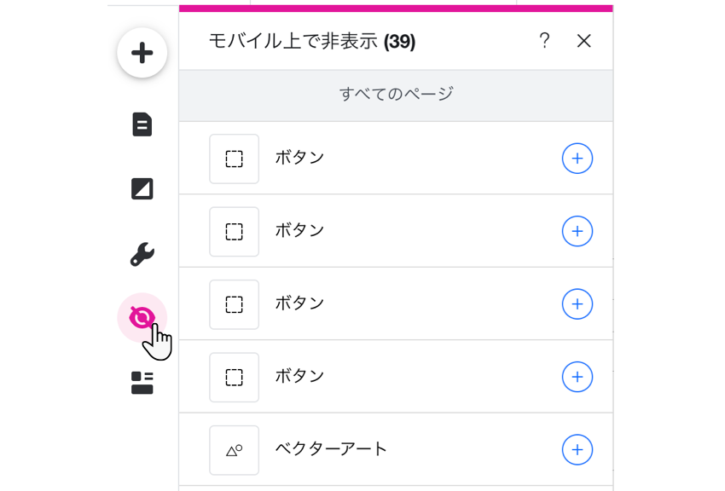Restore the fourth ボタン with its plus button

point(578,377)
